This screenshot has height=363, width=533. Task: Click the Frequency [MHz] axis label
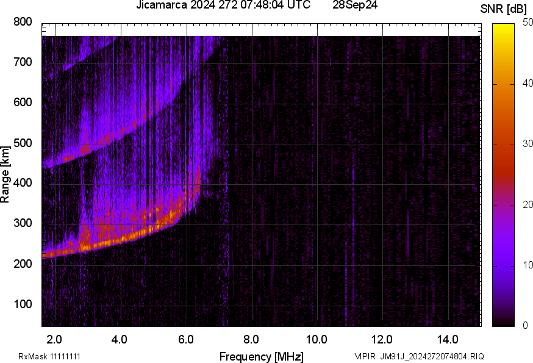(x=261, y=356)
